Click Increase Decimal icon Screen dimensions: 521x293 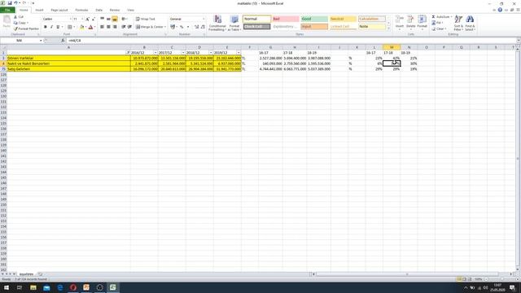tap(196, 27)
